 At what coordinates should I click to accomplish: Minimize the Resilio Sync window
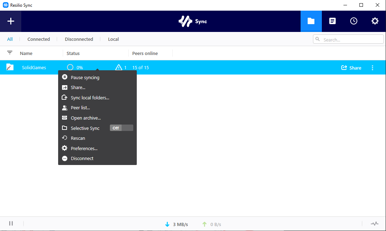pos(345,5)
